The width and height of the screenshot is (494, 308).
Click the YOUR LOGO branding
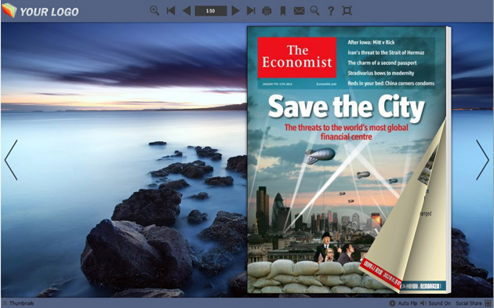(40, 11)
